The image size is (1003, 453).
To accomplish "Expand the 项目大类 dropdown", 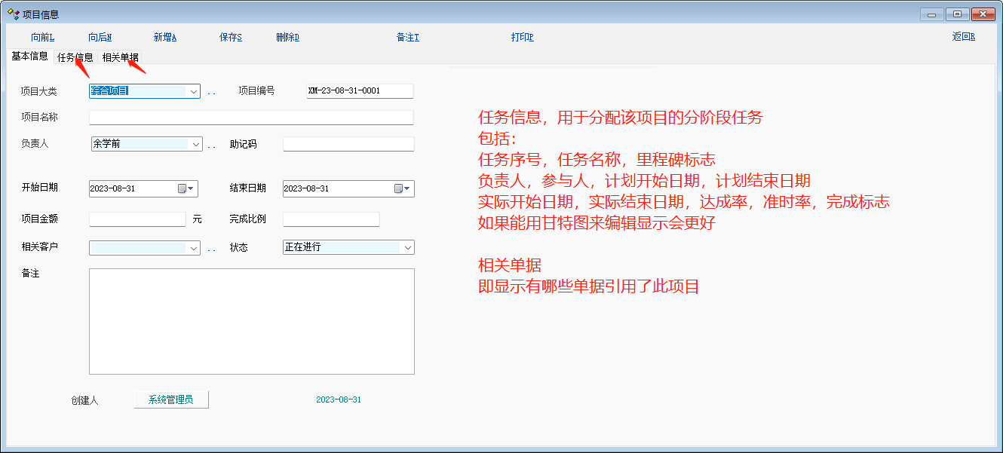I will tap(194, 91).
